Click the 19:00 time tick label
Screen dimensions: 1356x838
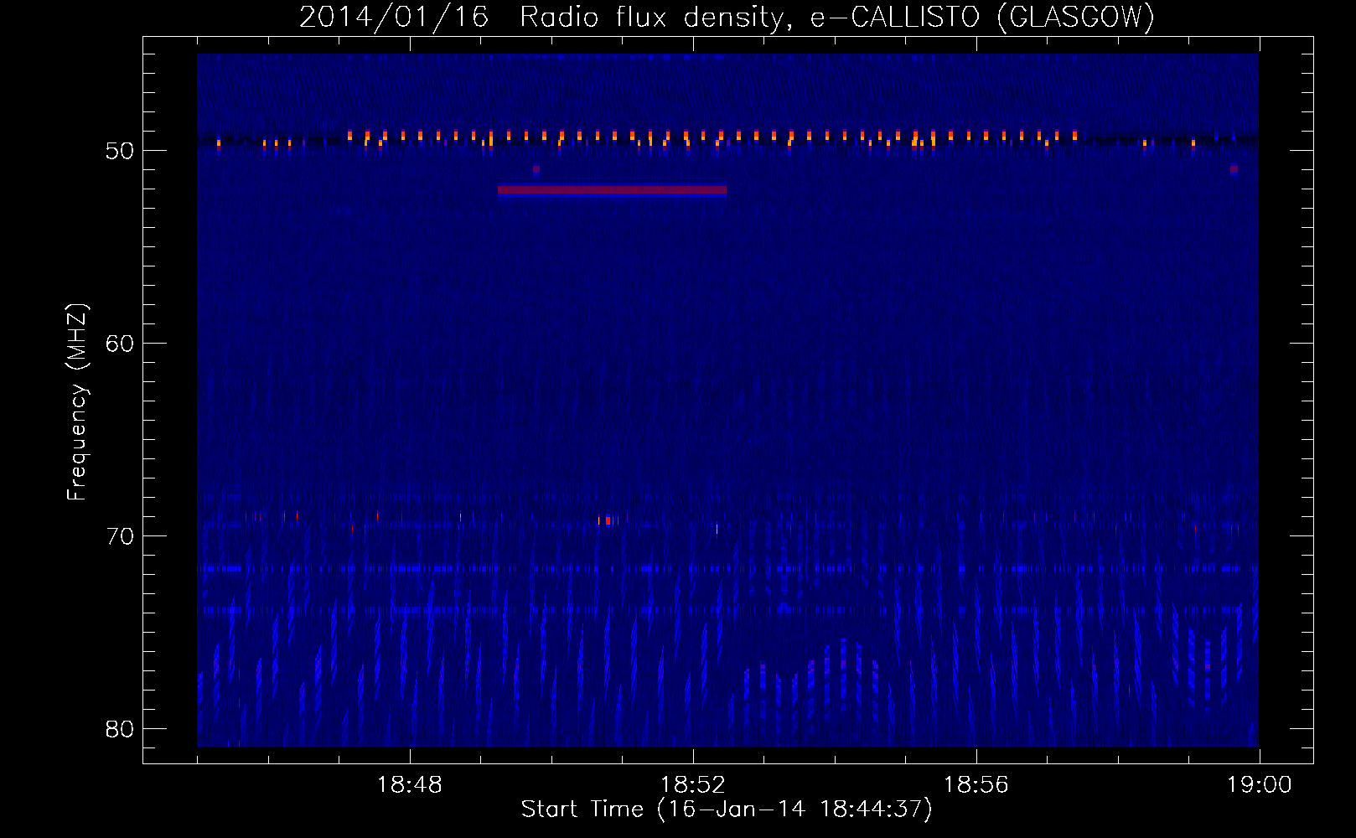pos(1260,785)
